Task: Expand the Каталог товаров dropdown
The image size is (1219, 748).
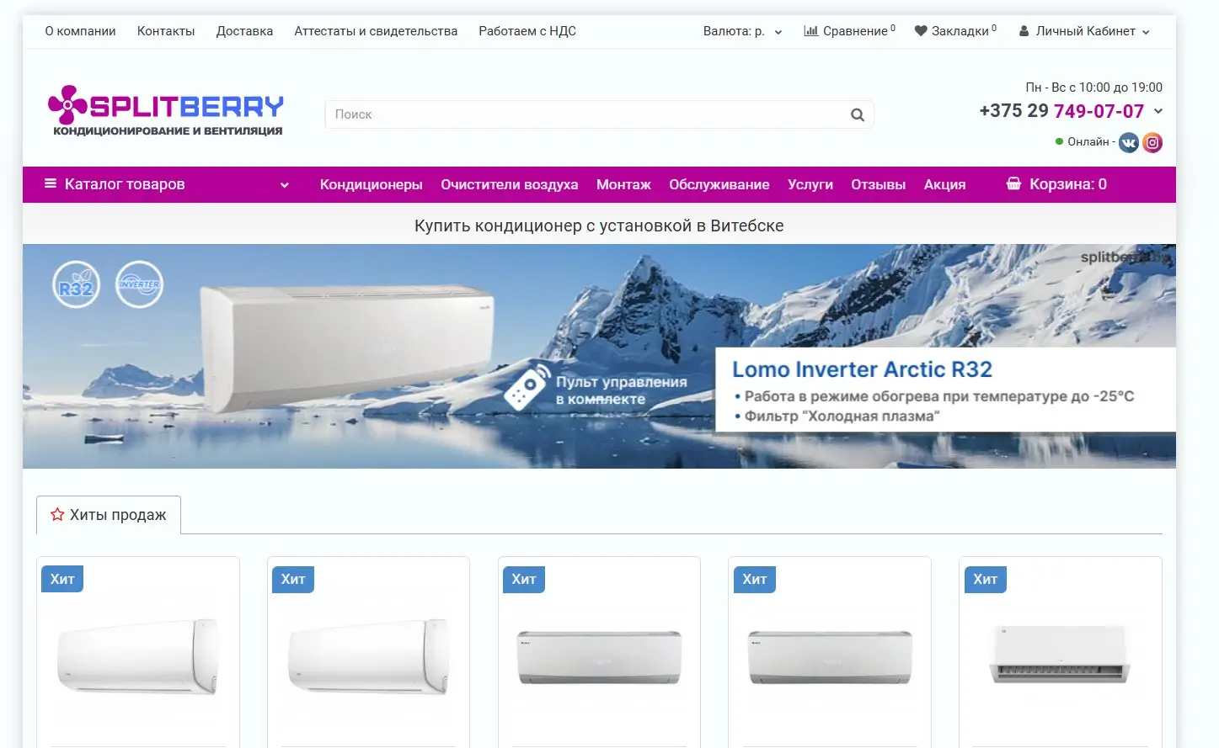Action: pos(166,184)
